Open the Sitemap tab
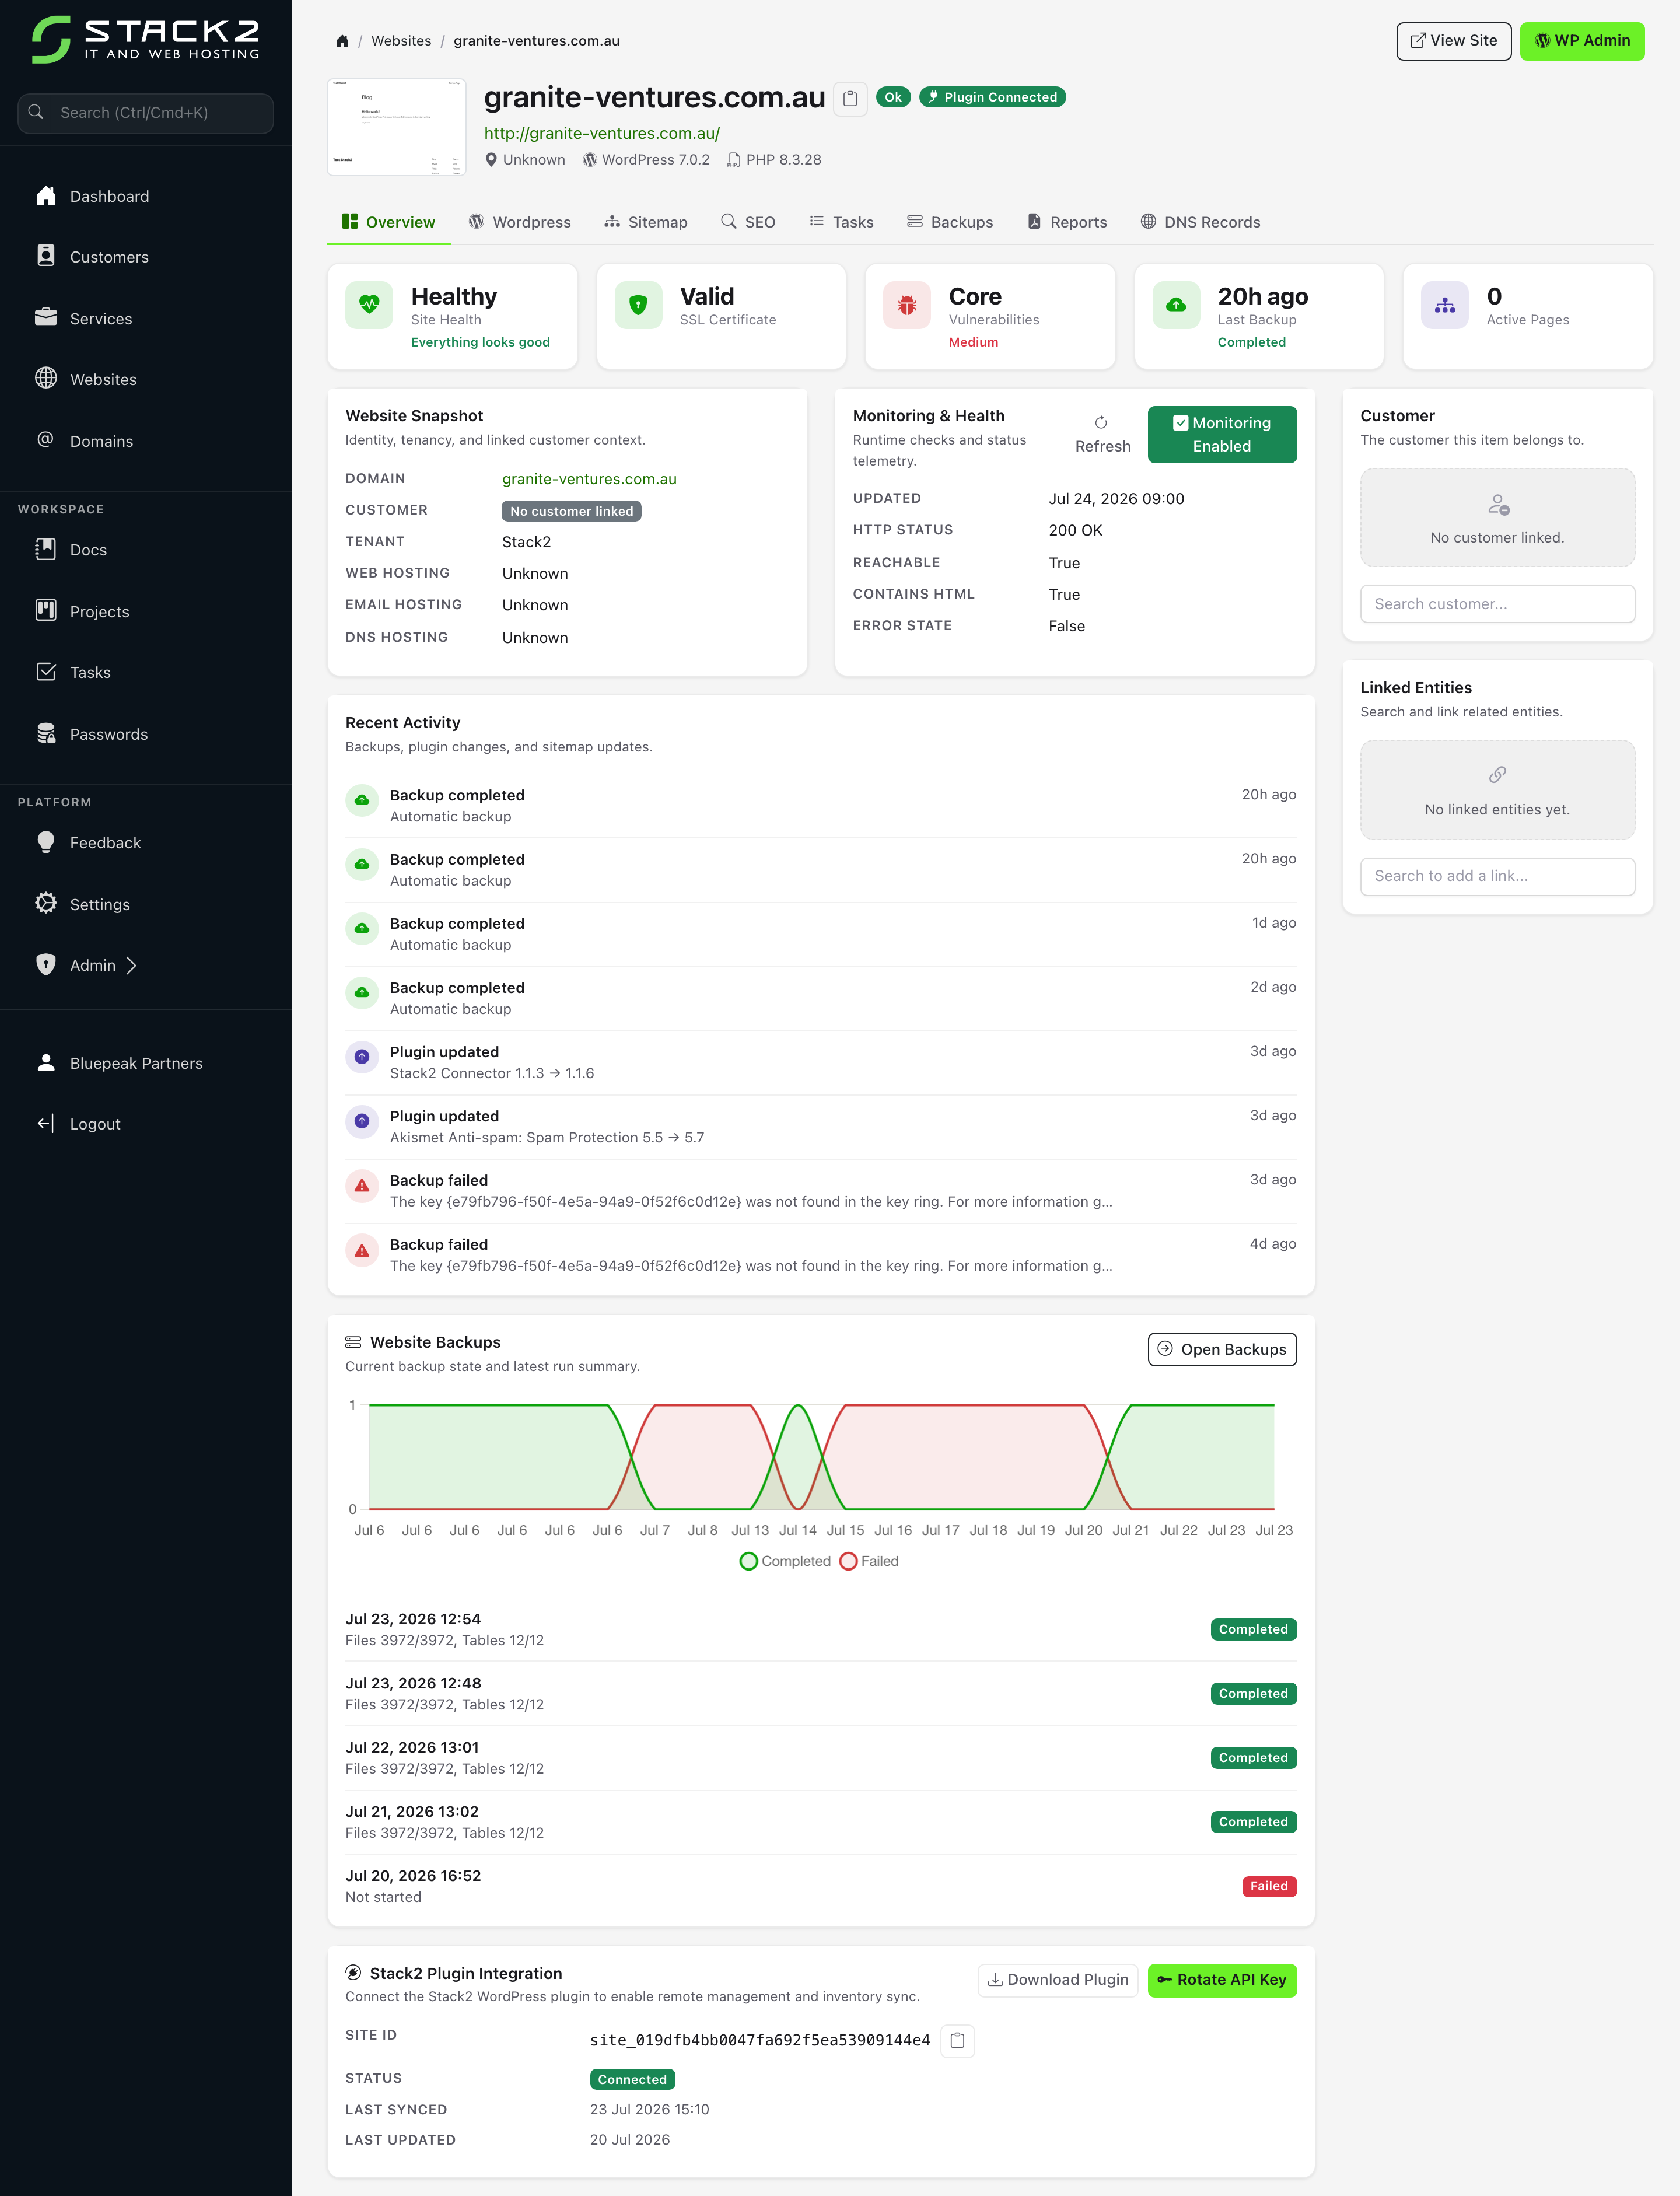The height and width of the screenshot is (2196, 1680). pos(646,222)
